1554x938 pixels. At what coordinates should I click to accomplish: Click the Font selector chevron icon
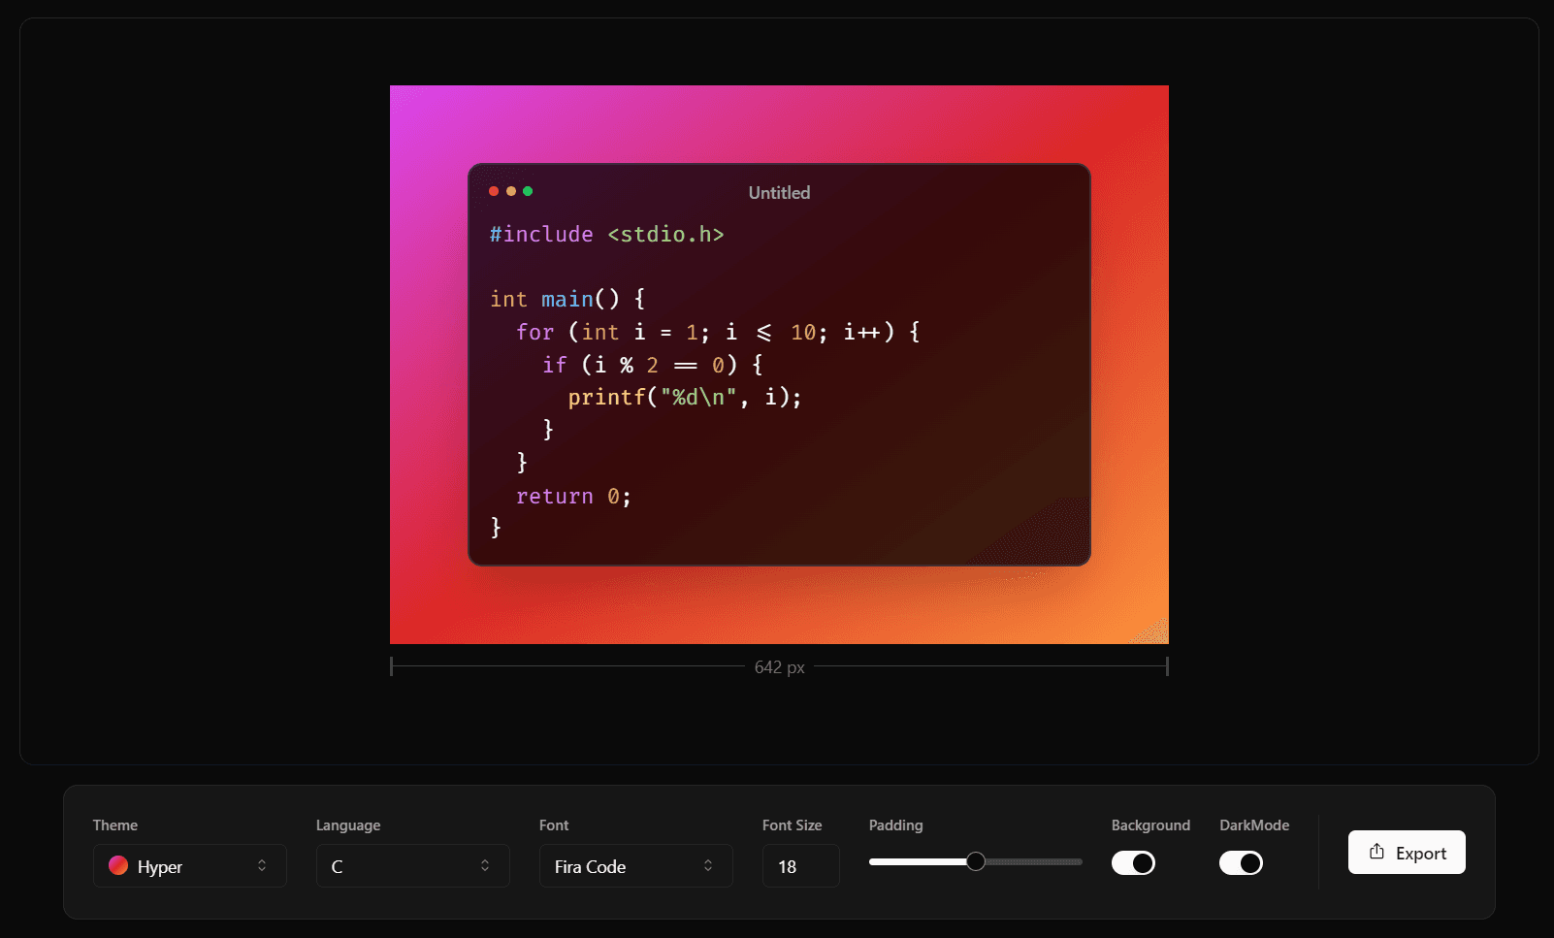tap(707, 865)
